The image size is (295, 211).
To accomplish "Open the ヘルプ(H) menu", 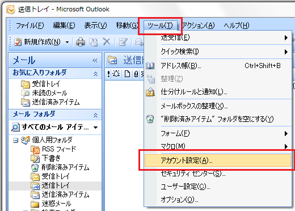I will point(237,26).
